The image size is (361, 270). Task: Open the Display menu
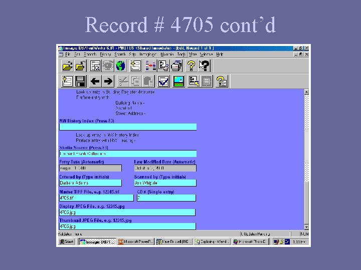(x=105, y=54)
